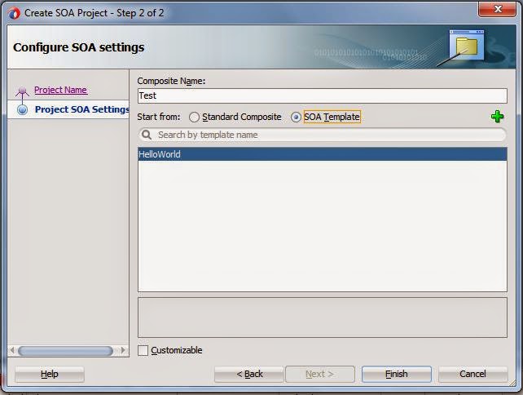Open the Project Name step link

click(61, 90)
